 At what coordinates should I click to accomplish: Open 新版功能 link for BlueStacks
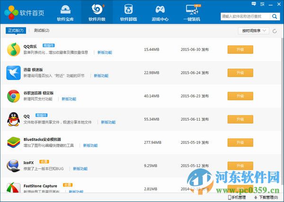pos(90,145)
